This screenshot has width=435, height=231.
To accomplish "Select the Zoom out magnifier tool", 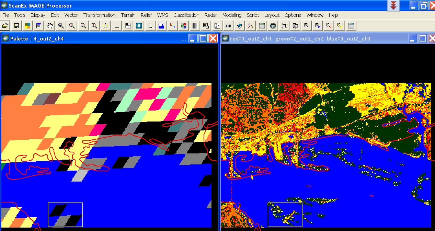I will (x=83, y=26).
